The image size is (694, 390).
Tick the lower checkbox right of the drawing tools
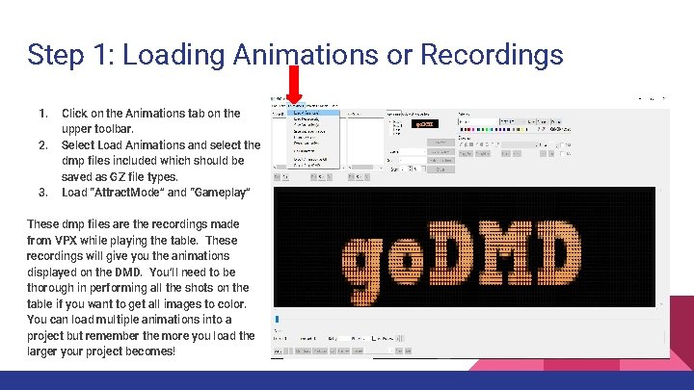(x=562, y=154)
